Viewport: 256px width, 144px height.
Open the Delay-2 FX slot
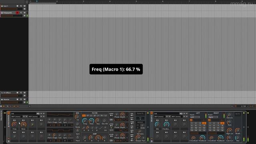pos(238,114)
